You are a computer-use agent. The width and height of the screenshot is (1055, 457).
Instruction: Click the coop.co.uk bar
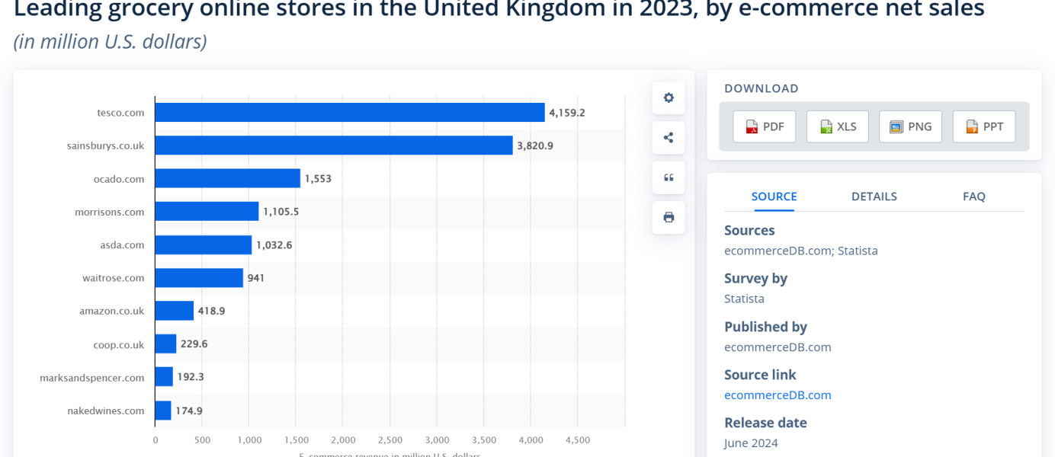165,344
